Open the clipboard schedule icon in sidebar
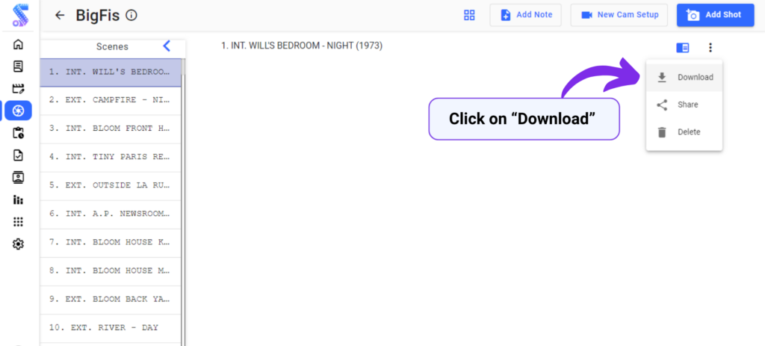The image size is (765, 346). 18,133
